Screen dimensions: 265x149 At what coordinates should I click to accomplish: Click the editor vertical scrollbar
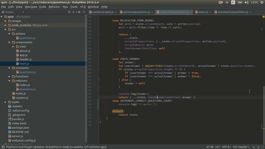264,108
